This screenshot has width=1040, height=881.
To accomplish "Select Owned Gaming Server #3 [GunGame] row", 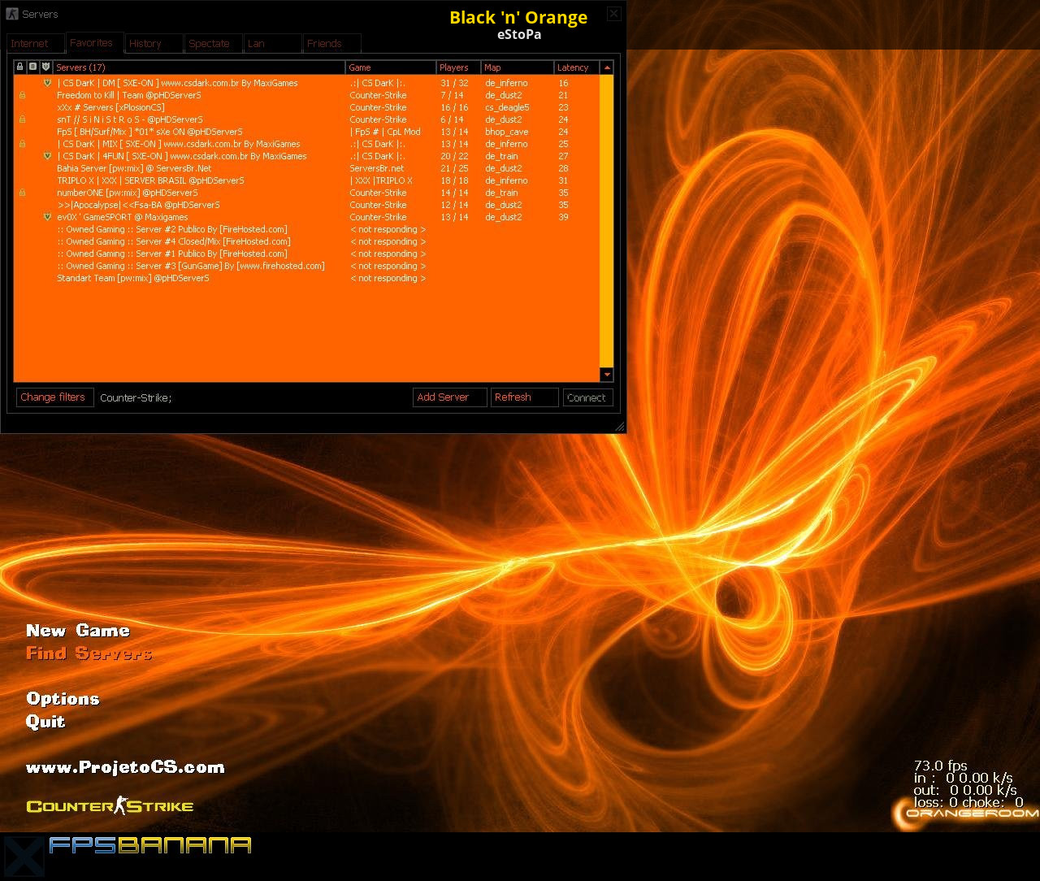I will pyautogui.click(x=306, y=266).
